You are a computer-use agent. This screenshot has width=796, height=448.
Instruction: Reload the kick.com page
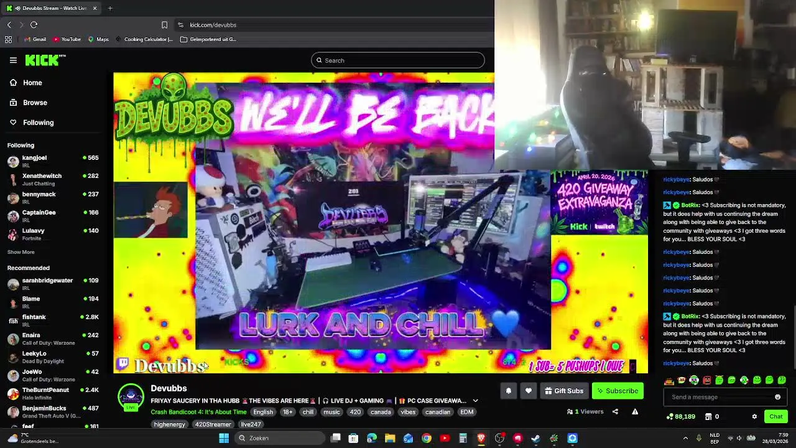[34, 25]
